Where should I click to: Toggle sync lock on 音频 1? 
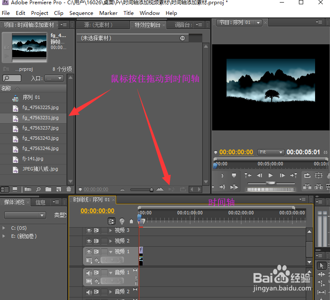(96, 273)
